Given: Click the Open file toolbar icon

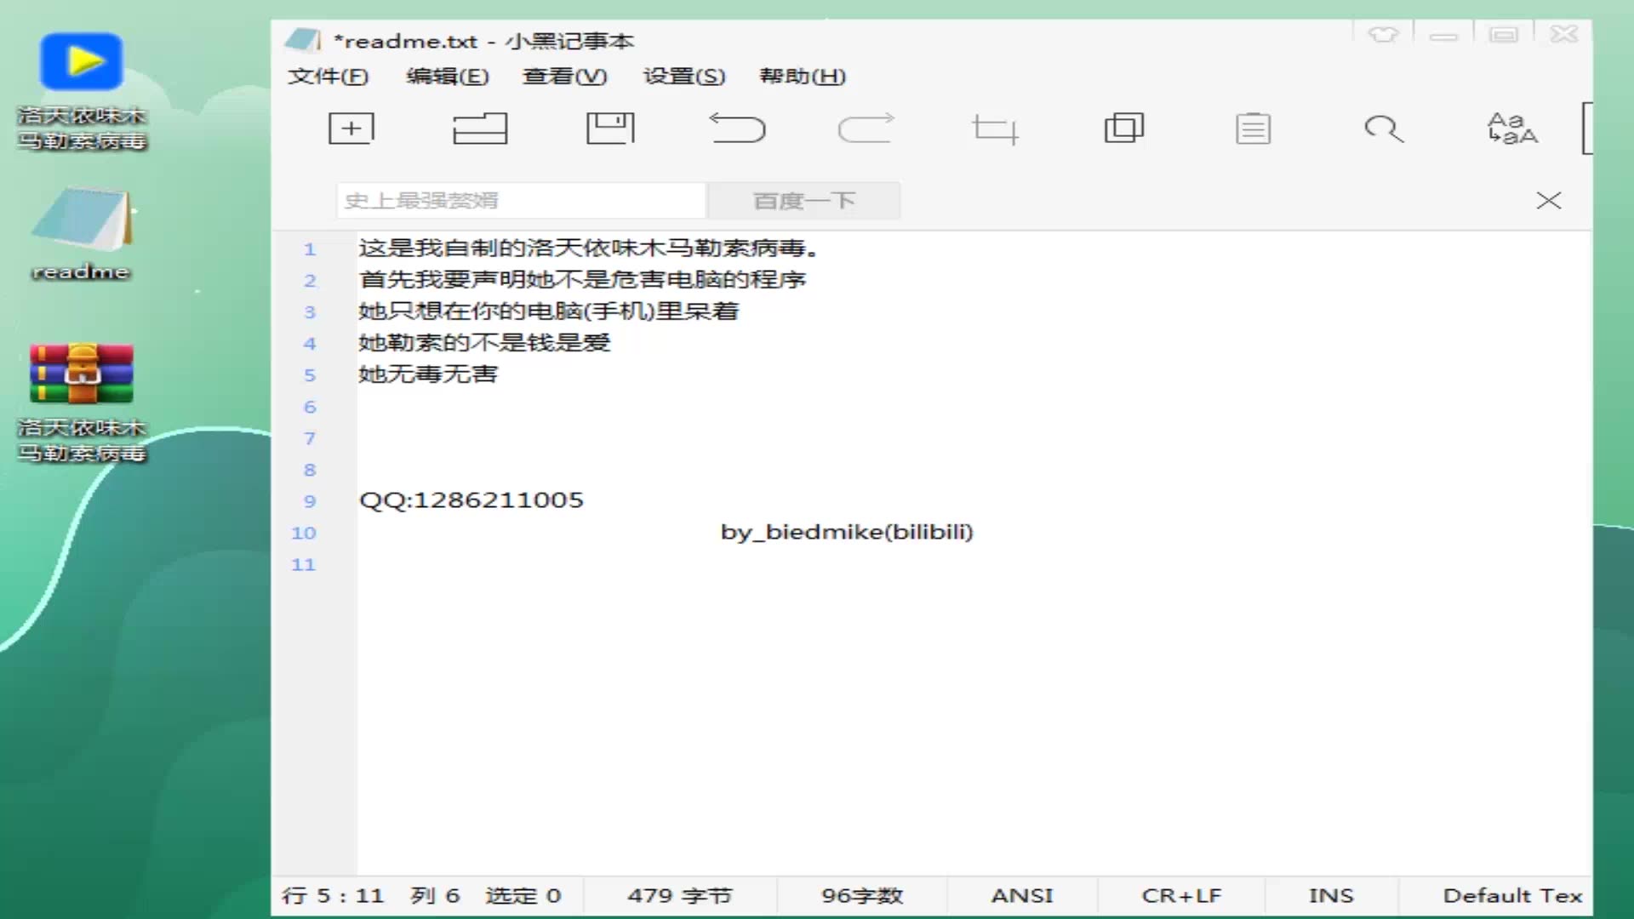Looking at the screenshot, I should [480, 128].
